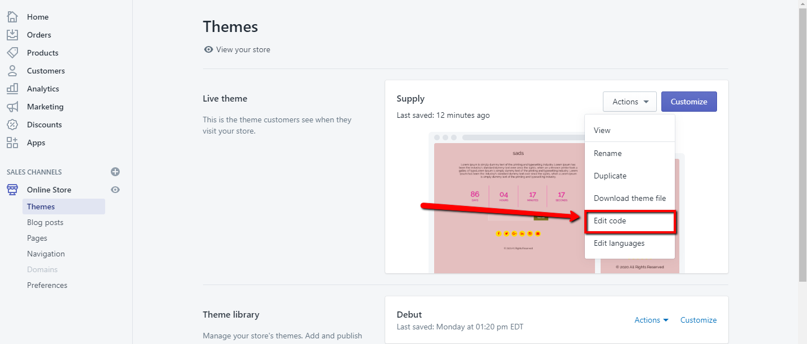
Task: Select Download theme file menu entry
Action: point(630,198)
